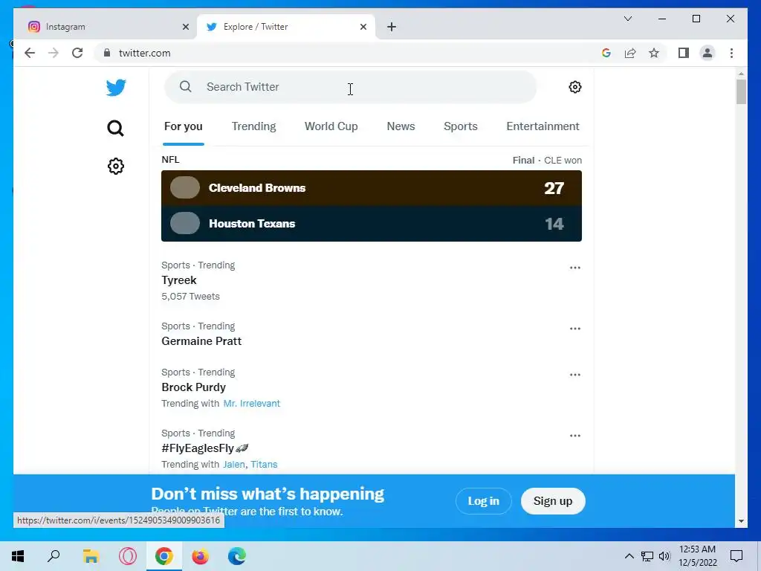
Task: Open Chrome profile avatar
Action: [707, 53]
